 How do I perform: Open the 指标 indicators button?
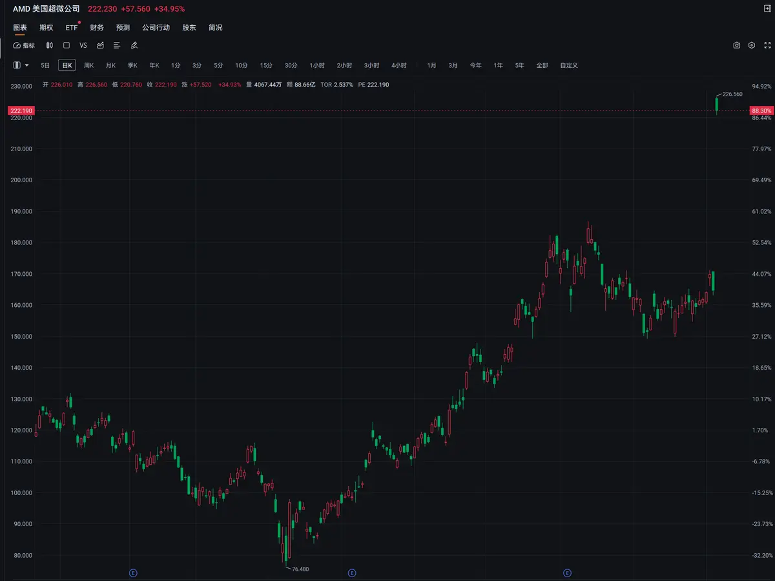pos(25,45)
